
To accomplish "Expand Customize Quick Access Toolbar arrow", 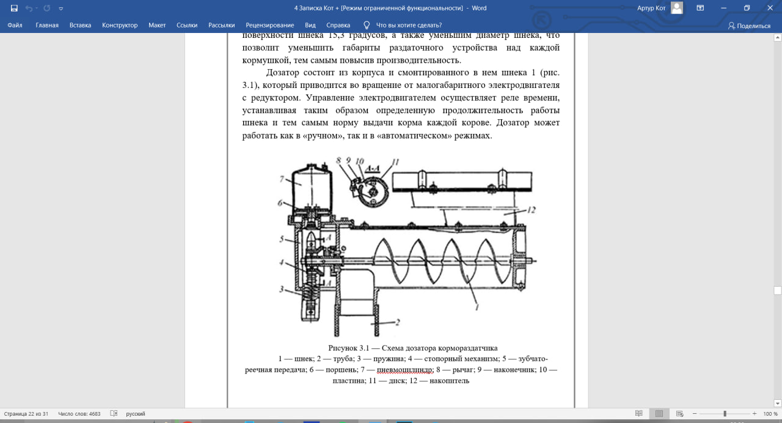I will [60, 9].
